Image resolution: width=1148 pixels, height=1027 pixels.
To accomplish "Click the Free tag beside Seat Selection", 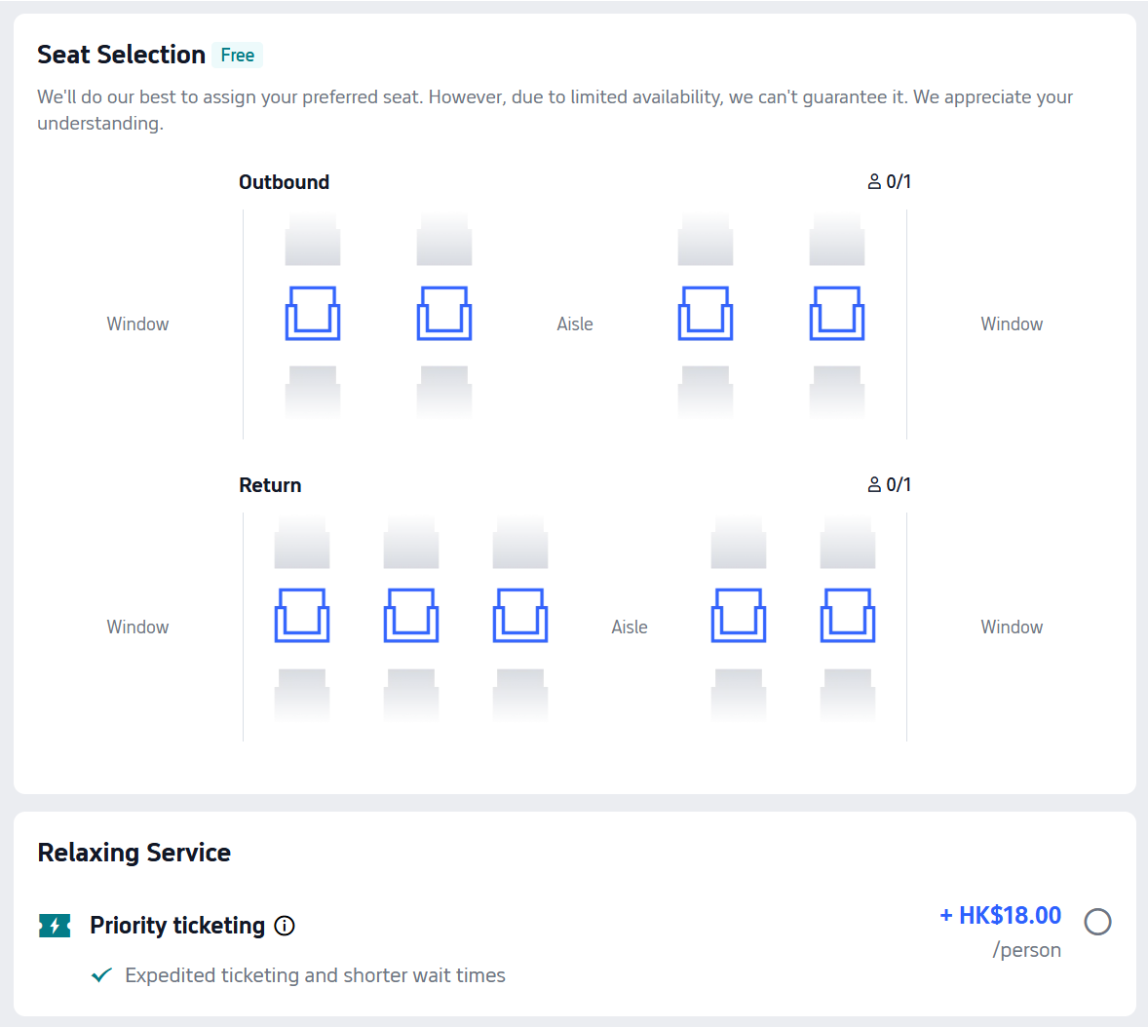I will point(238,56).
